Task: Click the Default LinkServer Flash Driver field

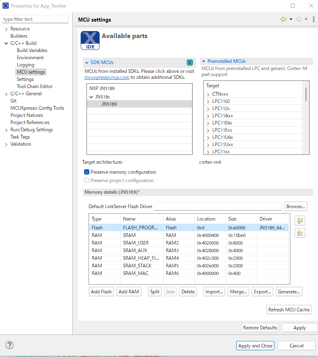Action: (218, 207)
